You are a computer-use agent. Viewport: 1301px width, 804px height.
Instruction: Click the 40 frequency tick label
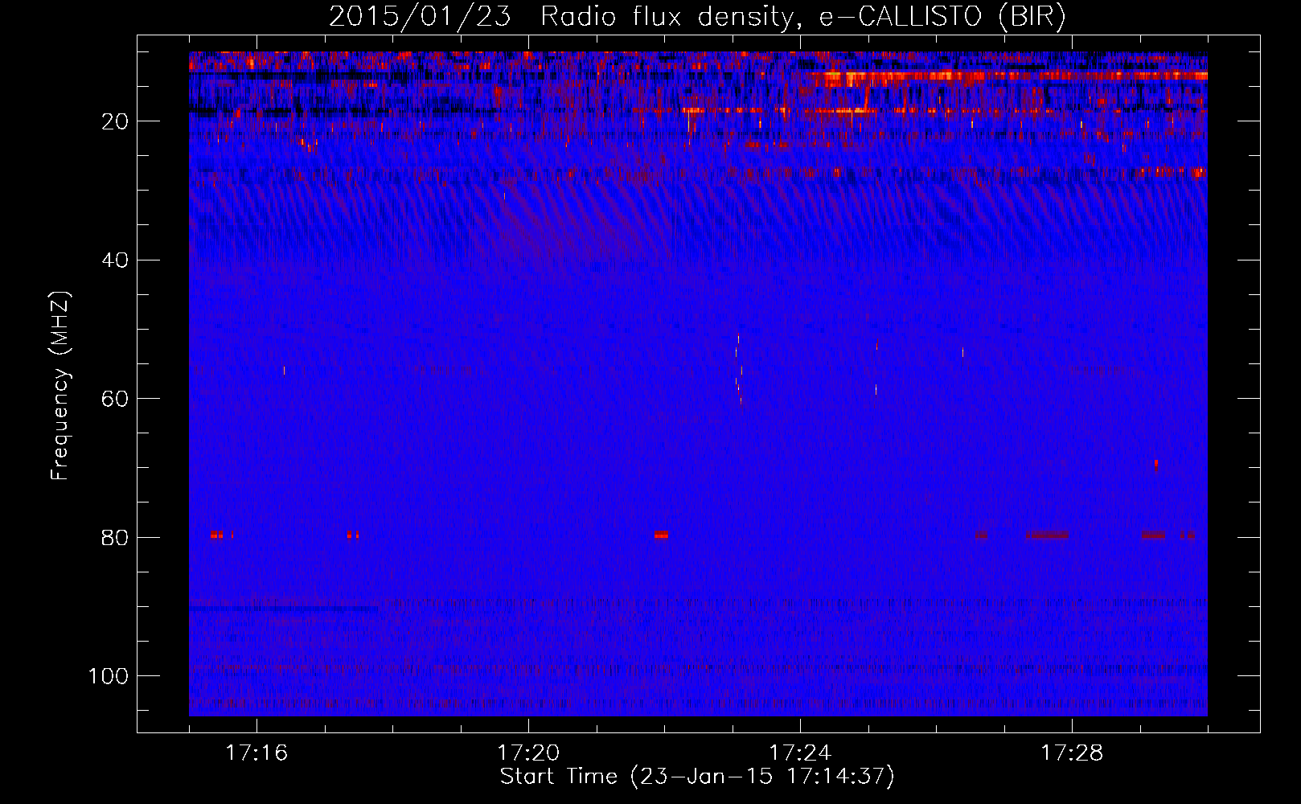coord(116,260)
